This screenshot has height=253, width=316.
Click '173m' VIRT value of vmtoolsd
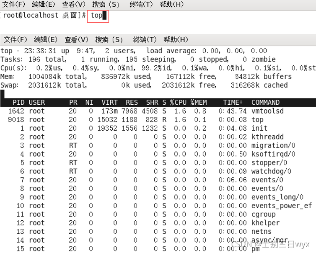pyautogui.click(x=109, y=111)
